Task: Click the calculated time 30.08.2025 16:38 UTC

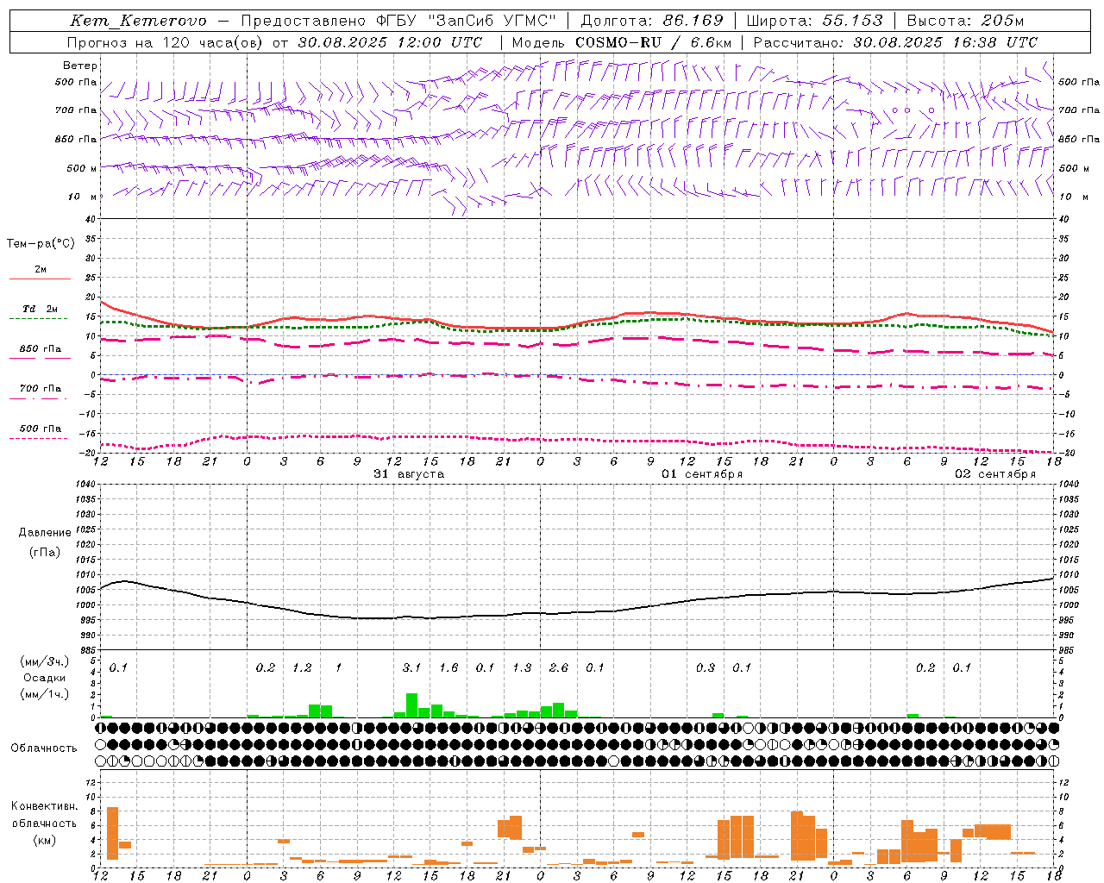Action: [x=946, y=42]
